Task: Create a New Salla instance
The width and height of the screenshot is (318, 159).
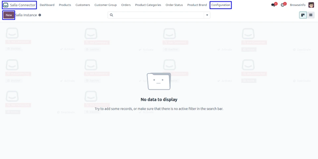Action: 9,15
